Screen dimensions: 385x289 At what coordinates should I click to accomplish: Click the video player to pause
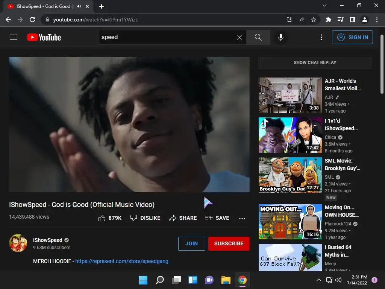point(129,124)
